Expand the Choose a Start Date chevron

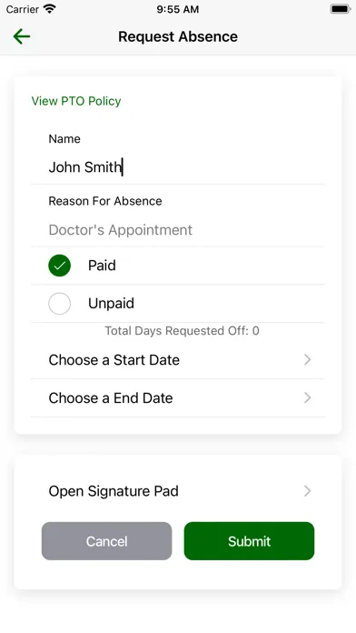pos(308,359)
